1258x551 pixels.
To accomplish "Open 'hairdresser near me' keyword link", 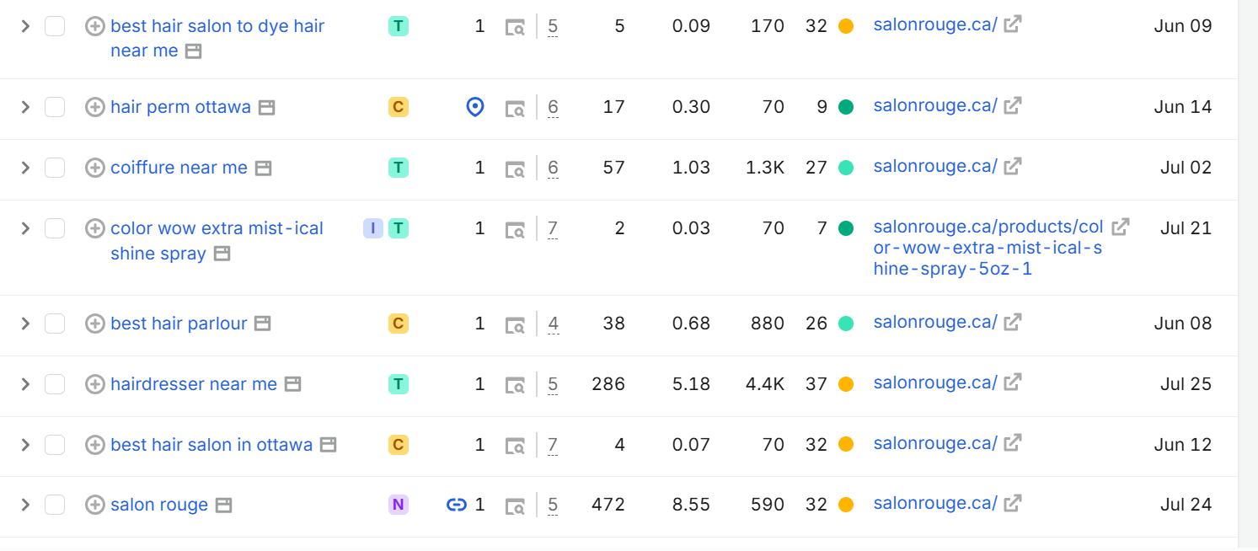I will 194,384.
